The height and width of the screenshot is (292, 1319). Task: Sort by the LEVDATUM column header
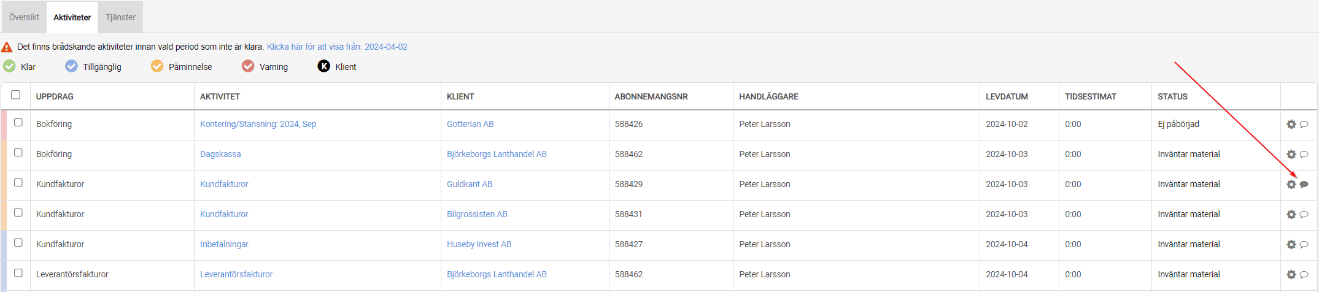1007,97
